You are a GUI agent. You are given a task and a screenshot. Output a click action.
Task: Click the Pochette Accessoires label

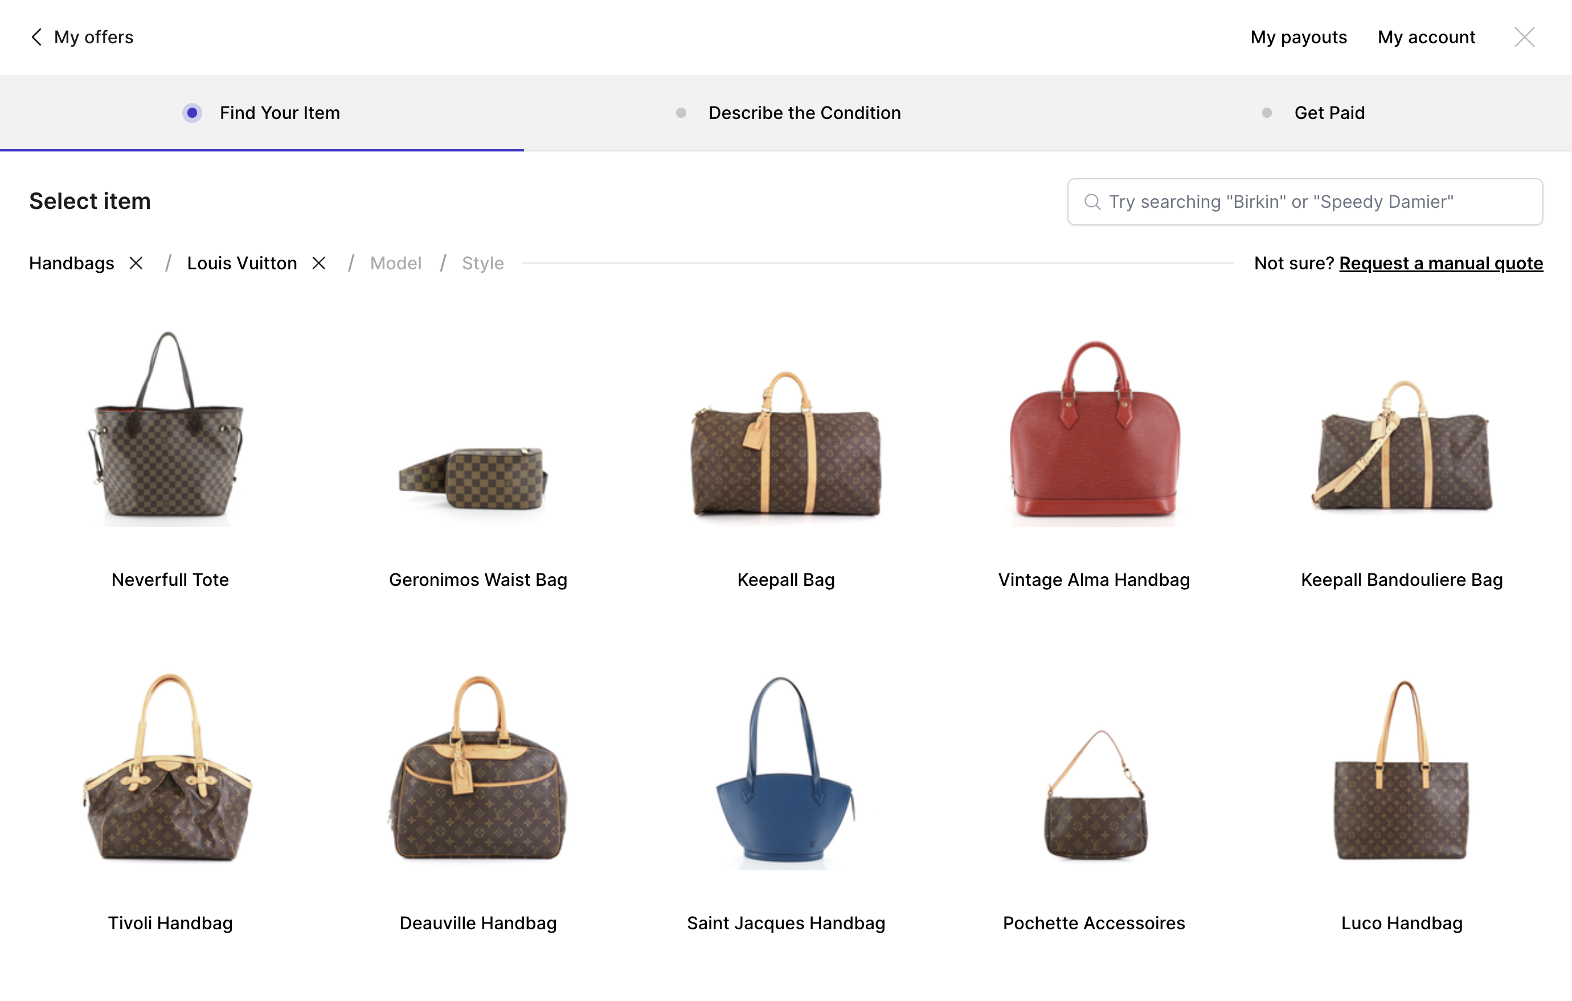(x=1094, y=922)
